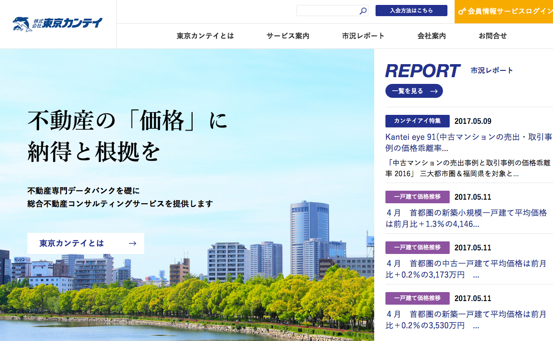Open the 東京カンテイとは menu
This screenshot has width=553, height=341.
[x=205, y=36]
